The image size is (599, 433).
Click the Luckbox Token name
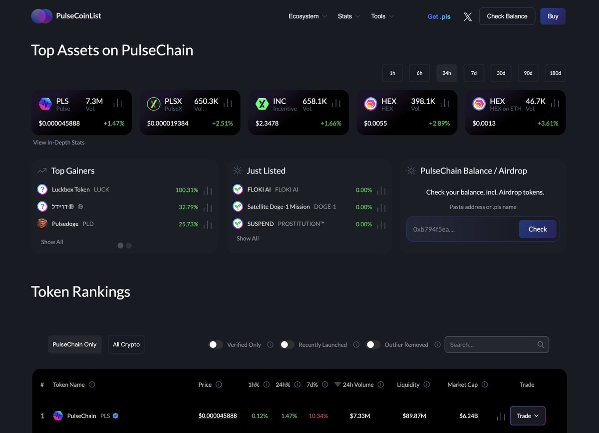click(x=71, y=190)
